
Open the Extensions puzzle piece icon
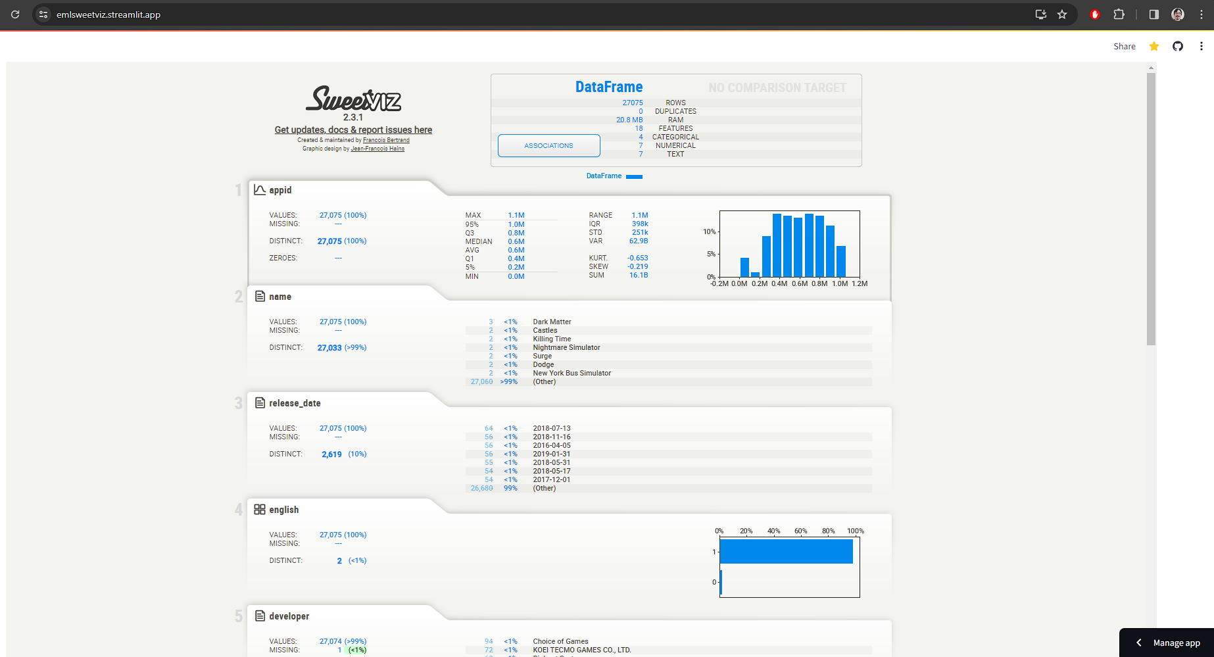(x=1119, y=14)
